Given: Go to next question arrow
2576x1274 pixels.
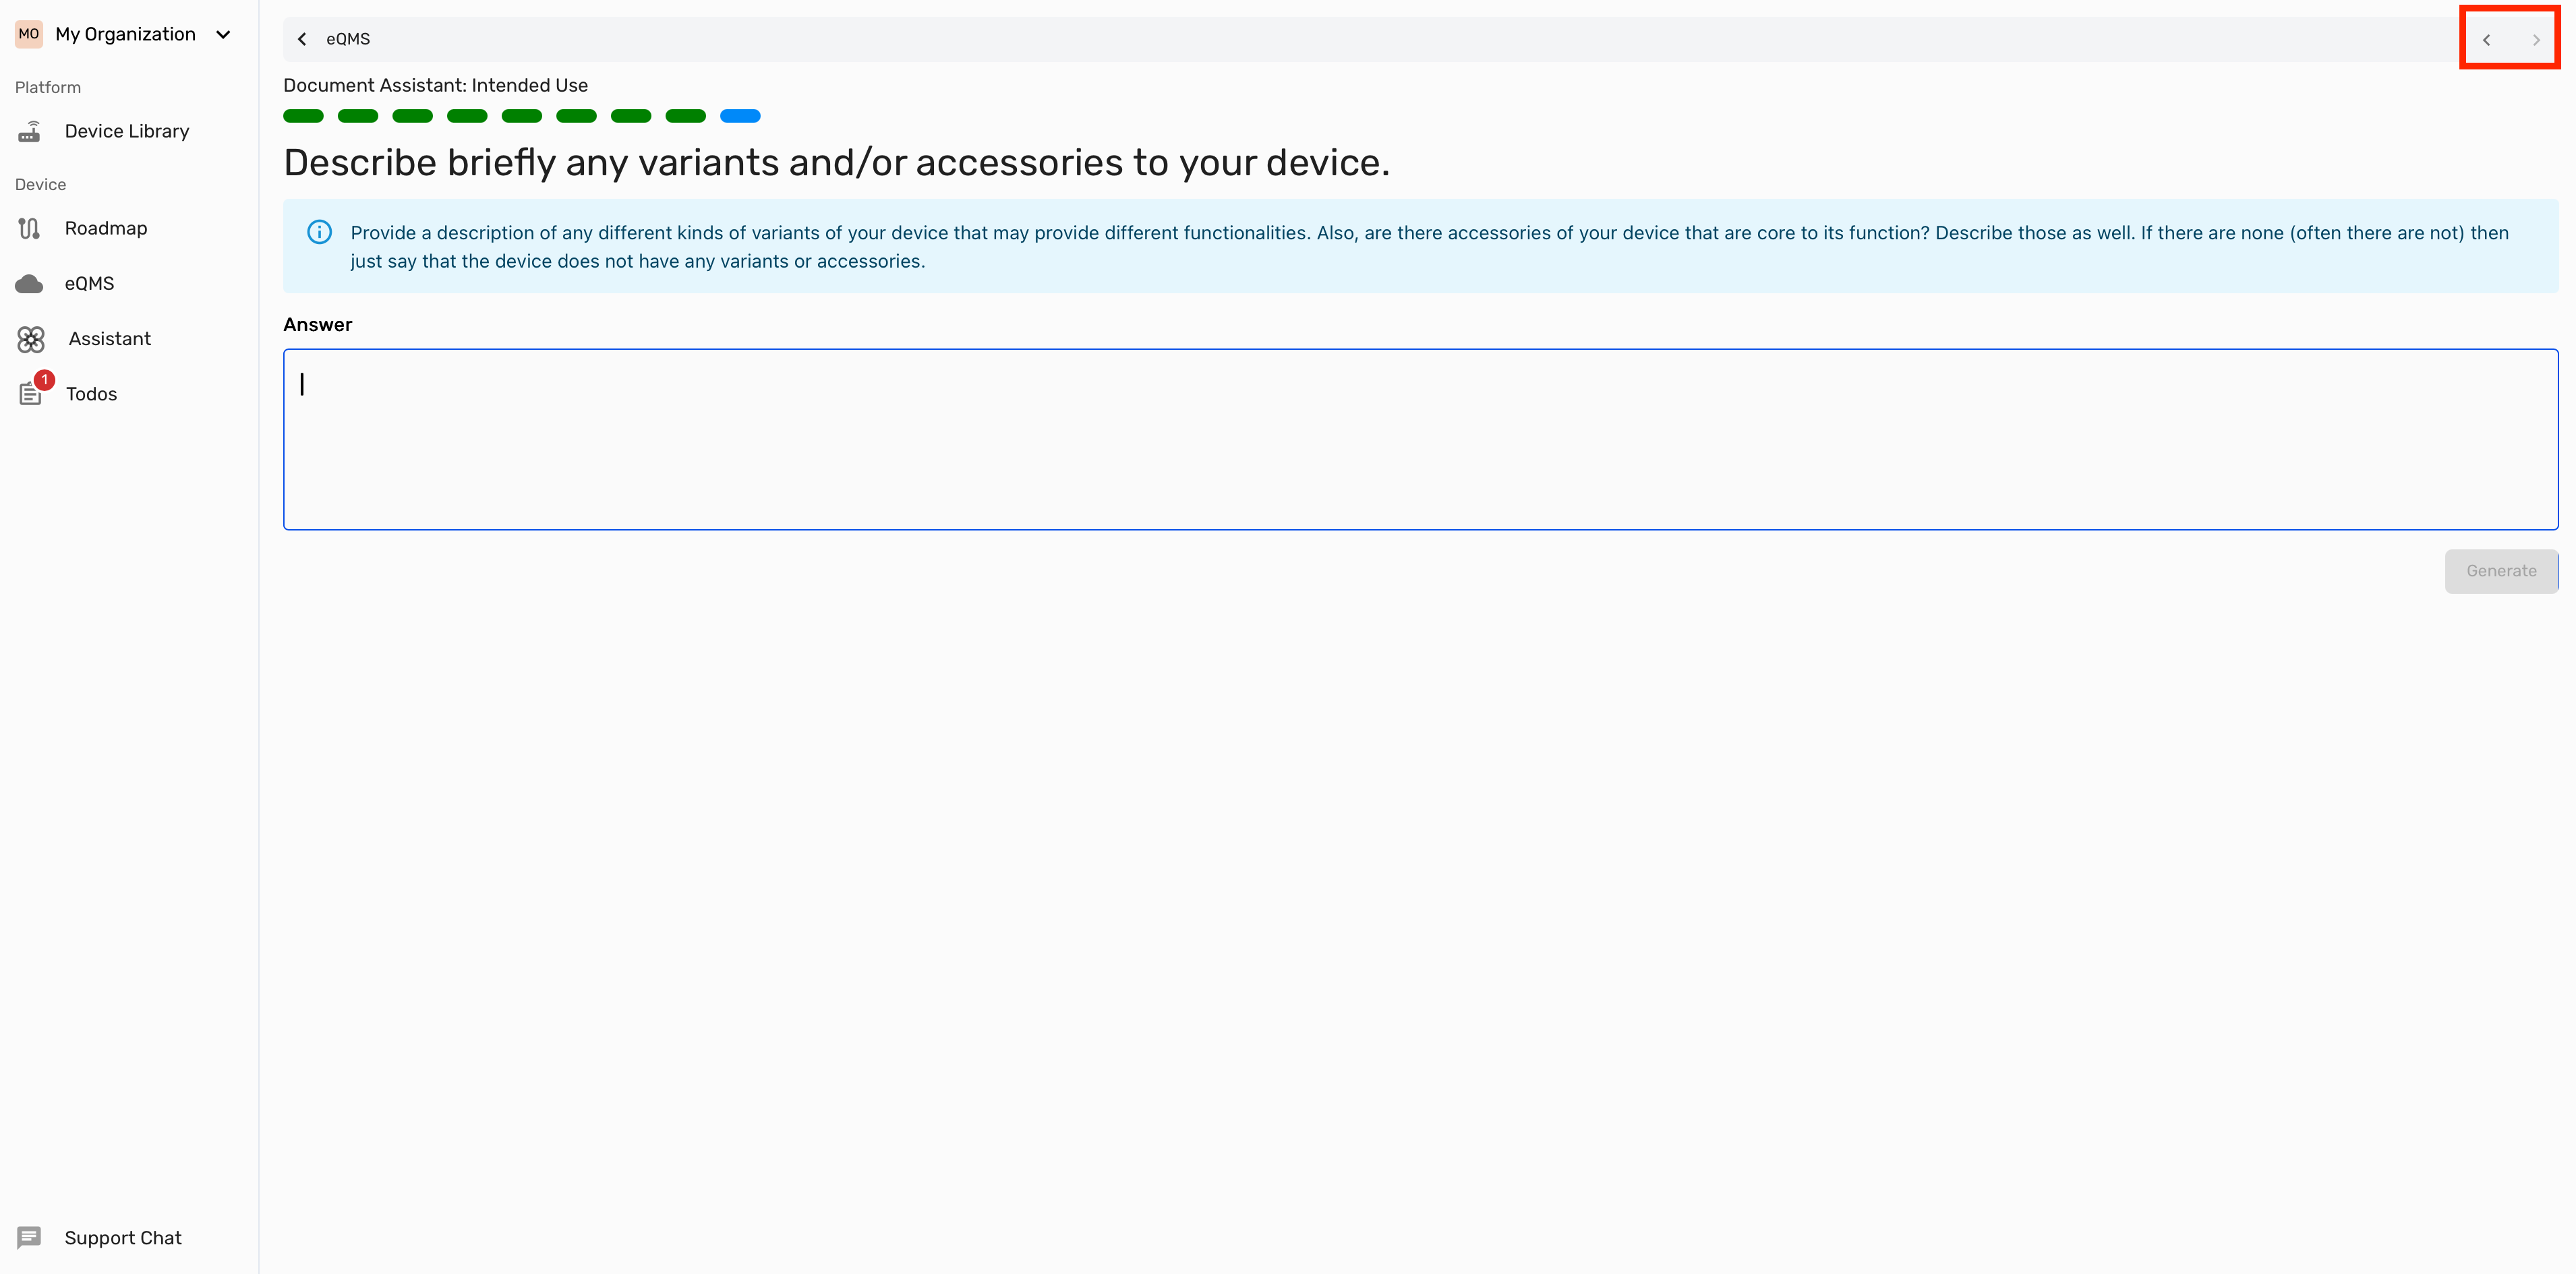Looking at the screenshot, I should coord(2536,40).
